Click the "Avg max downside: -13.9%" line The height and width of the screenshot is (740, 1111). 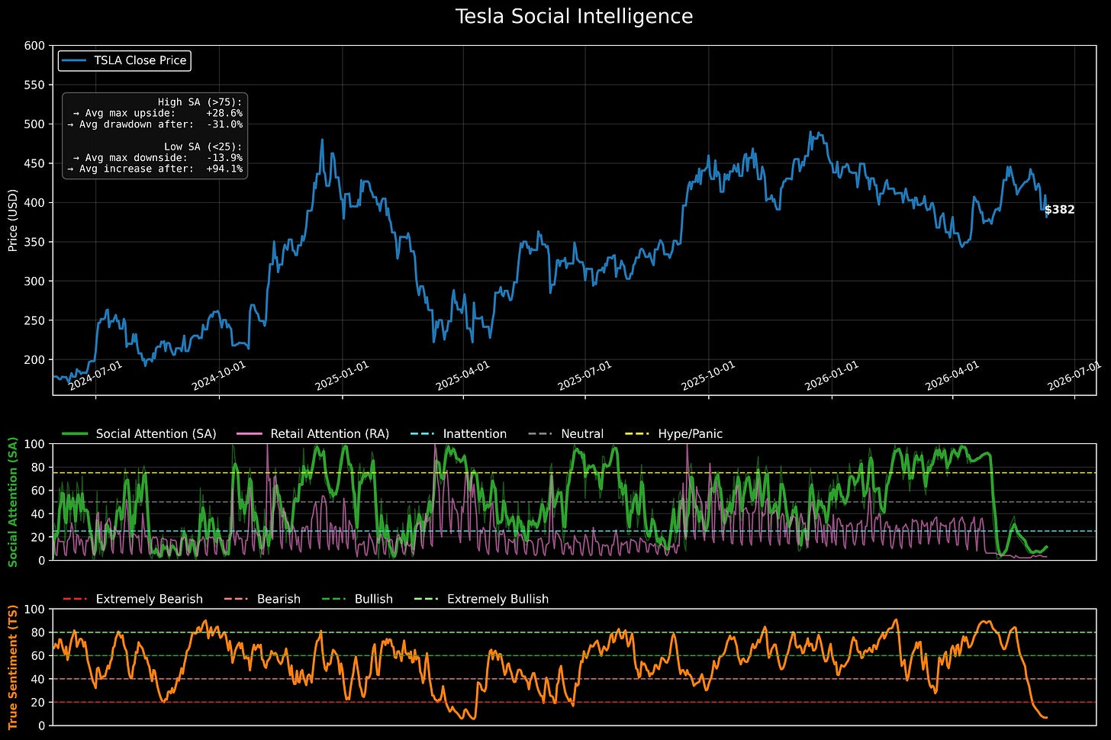(x=158, y=158)
